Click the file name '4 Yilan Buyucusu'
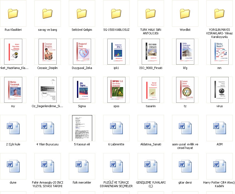Viewport: 235px width, 194px height. pyautogui.click(x=47, y=144)
